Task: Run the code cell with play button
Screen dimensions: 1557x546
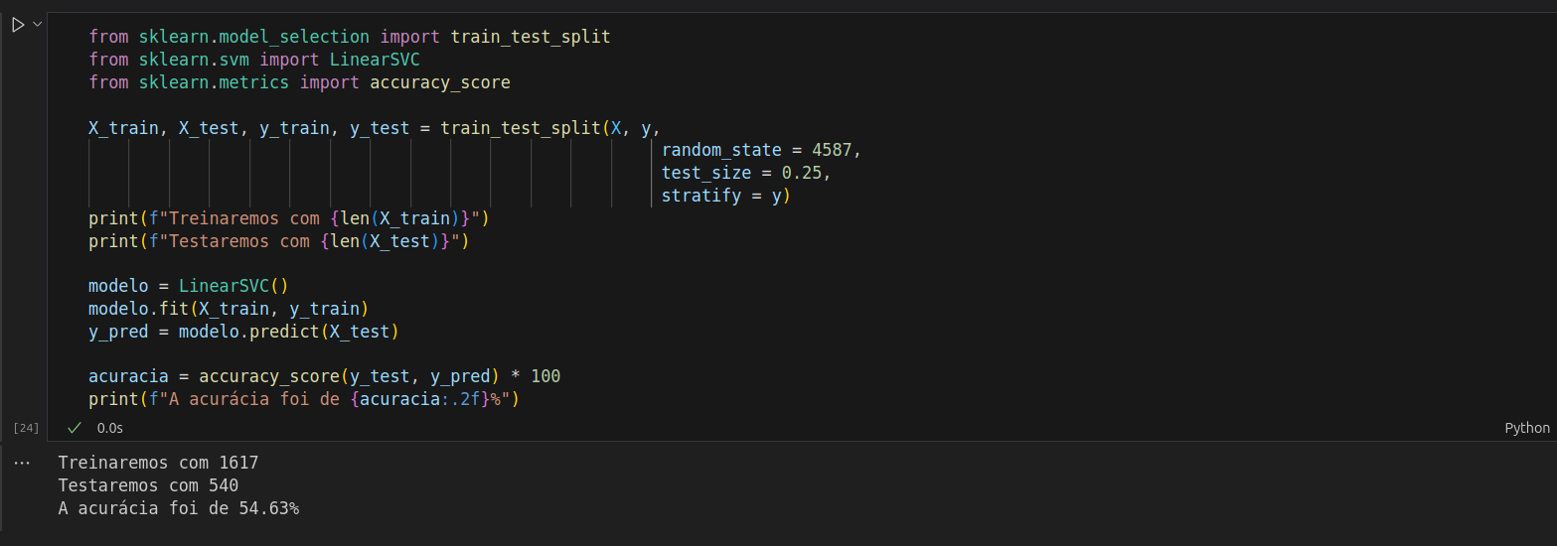Action: pyautogui.click(x=18, y=25)
